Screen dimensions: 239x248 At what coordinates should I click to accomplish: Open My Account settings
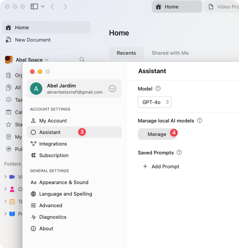point(74,121)
